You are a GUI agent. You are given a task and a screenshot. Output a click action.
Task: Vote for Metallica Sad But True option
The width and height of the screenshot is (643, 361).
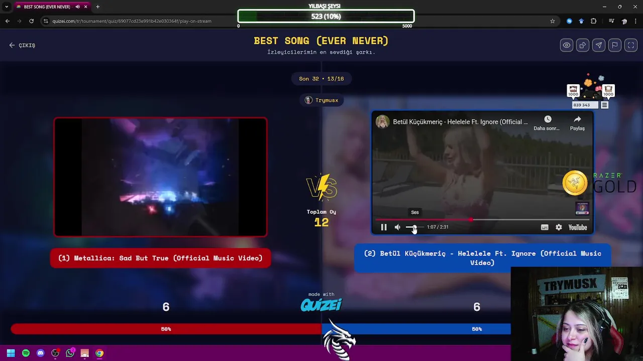click(x=160, y=258)
